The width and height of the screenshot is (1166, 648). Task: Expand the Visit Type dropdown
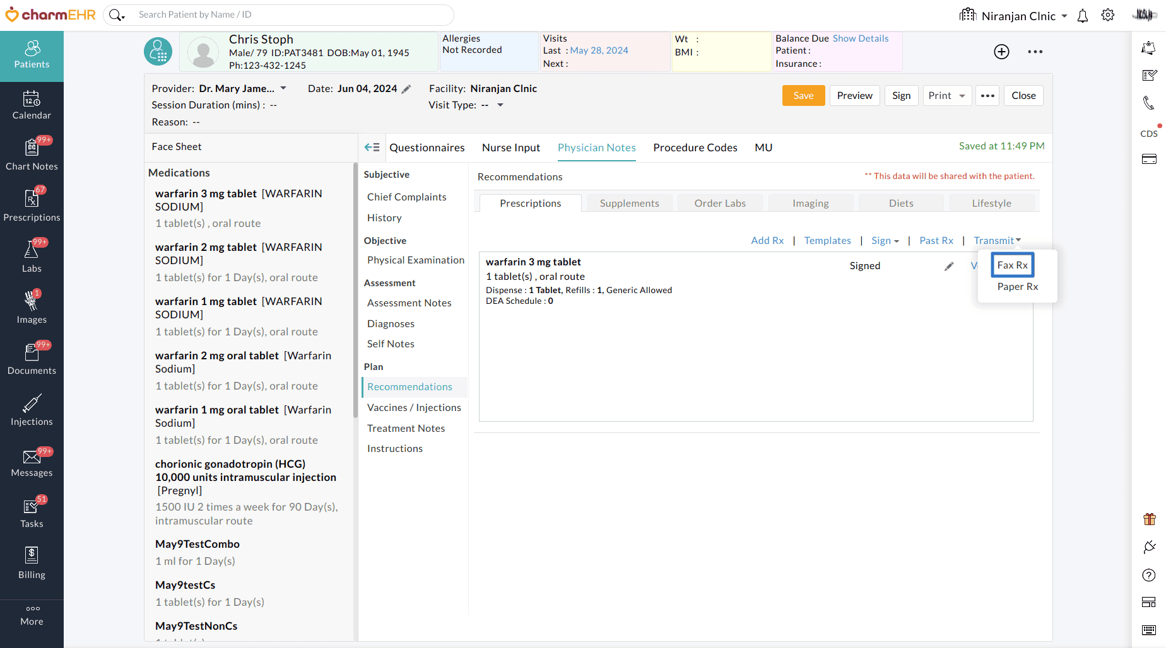(500, 105)
